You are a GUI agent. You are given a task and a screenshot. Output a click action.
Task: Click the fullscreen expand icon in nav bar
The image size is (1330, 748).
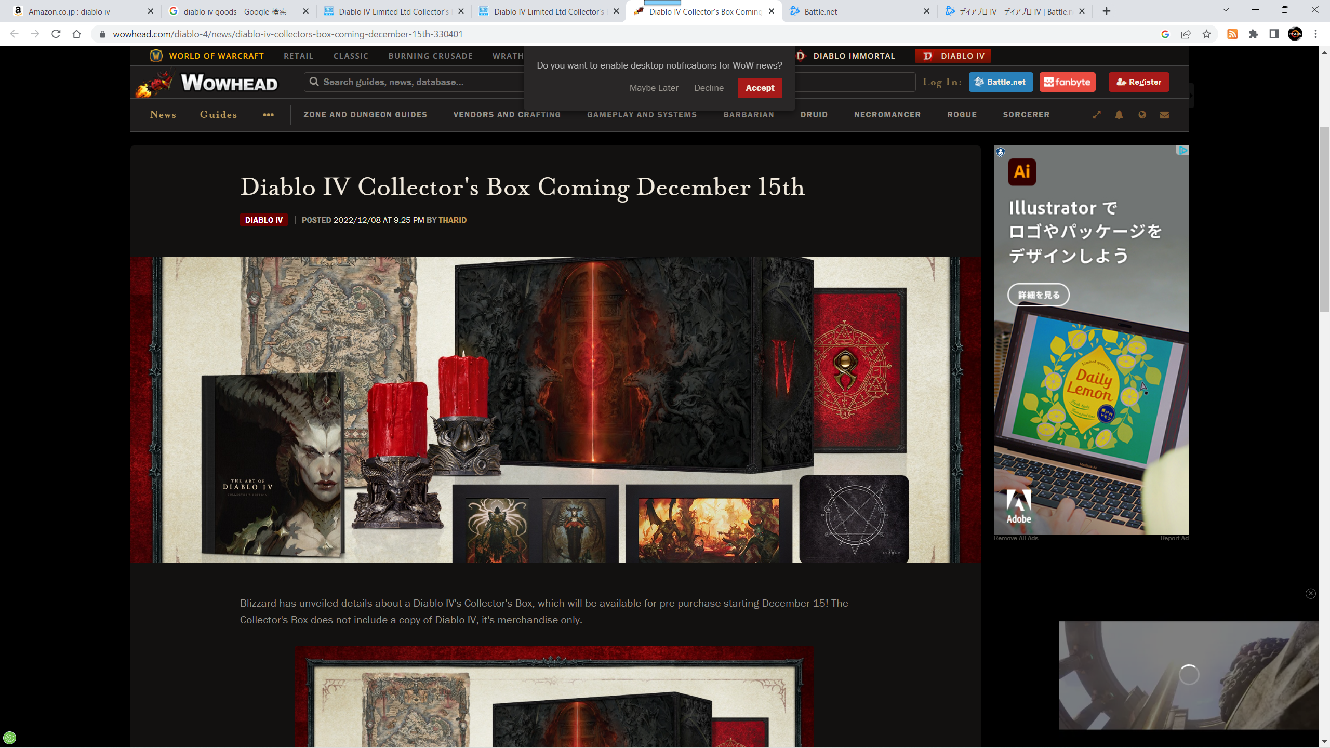(1097, 115)
